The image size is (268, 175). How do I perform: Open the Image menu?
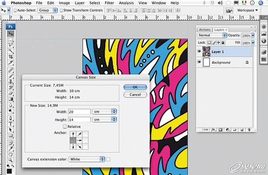tap(64, 3)
